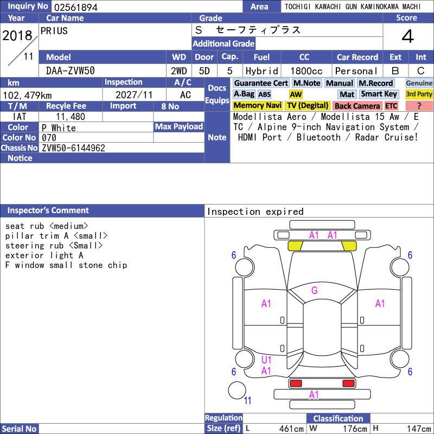
Task: Click the G mark on windshield diagram
Action: [315, 290]
